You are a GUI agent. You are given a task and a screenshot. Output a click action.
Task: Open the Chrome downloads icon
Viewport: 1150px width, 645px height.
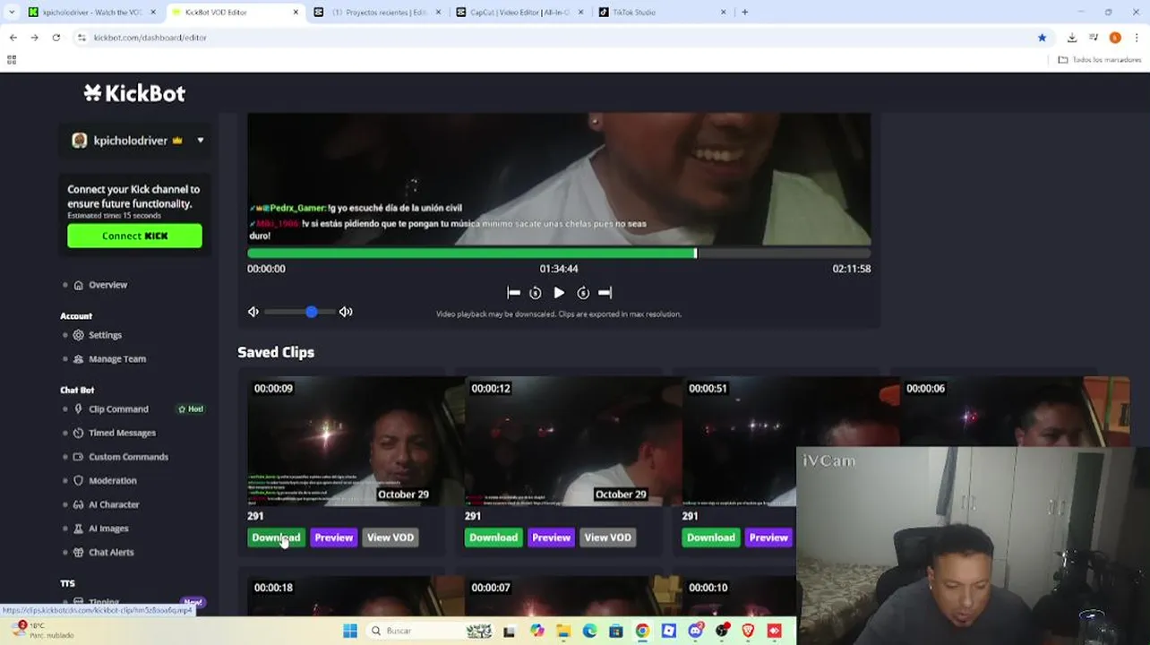(1072, 38)
